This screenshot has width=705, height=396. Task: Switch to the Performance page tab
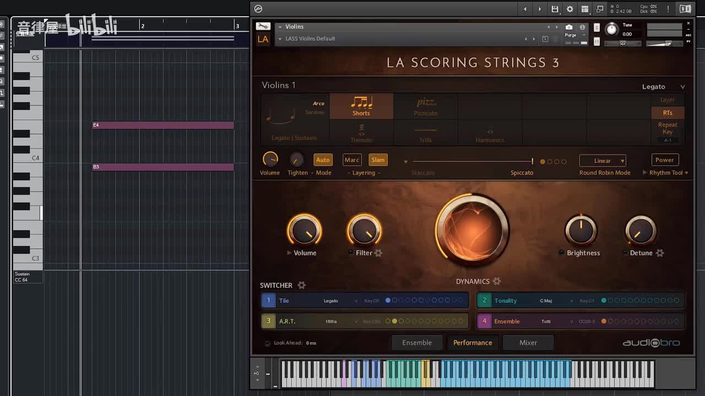(x=473, y=343)
